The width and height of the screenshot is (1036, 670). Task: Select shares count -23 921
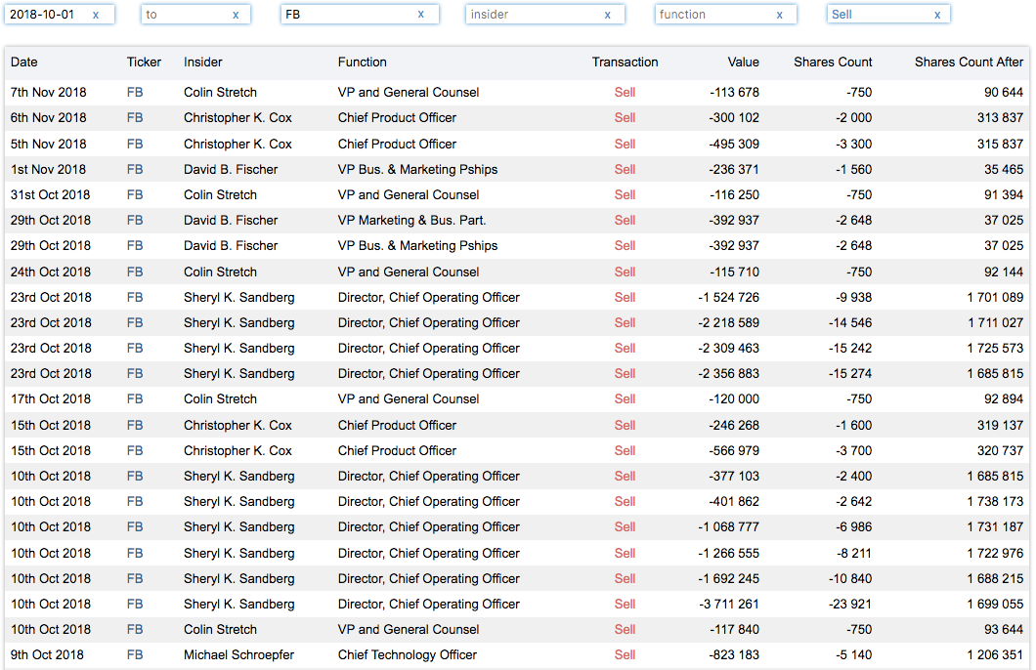[850, 604]
